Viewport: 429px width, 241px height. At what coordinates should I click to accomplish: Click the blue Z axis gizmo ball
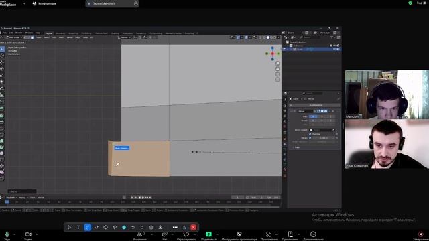point(273,48)
